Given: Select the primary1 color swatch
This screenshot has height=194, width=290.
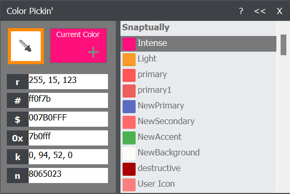Looking at the screenshot, I should tap(129, 91).
